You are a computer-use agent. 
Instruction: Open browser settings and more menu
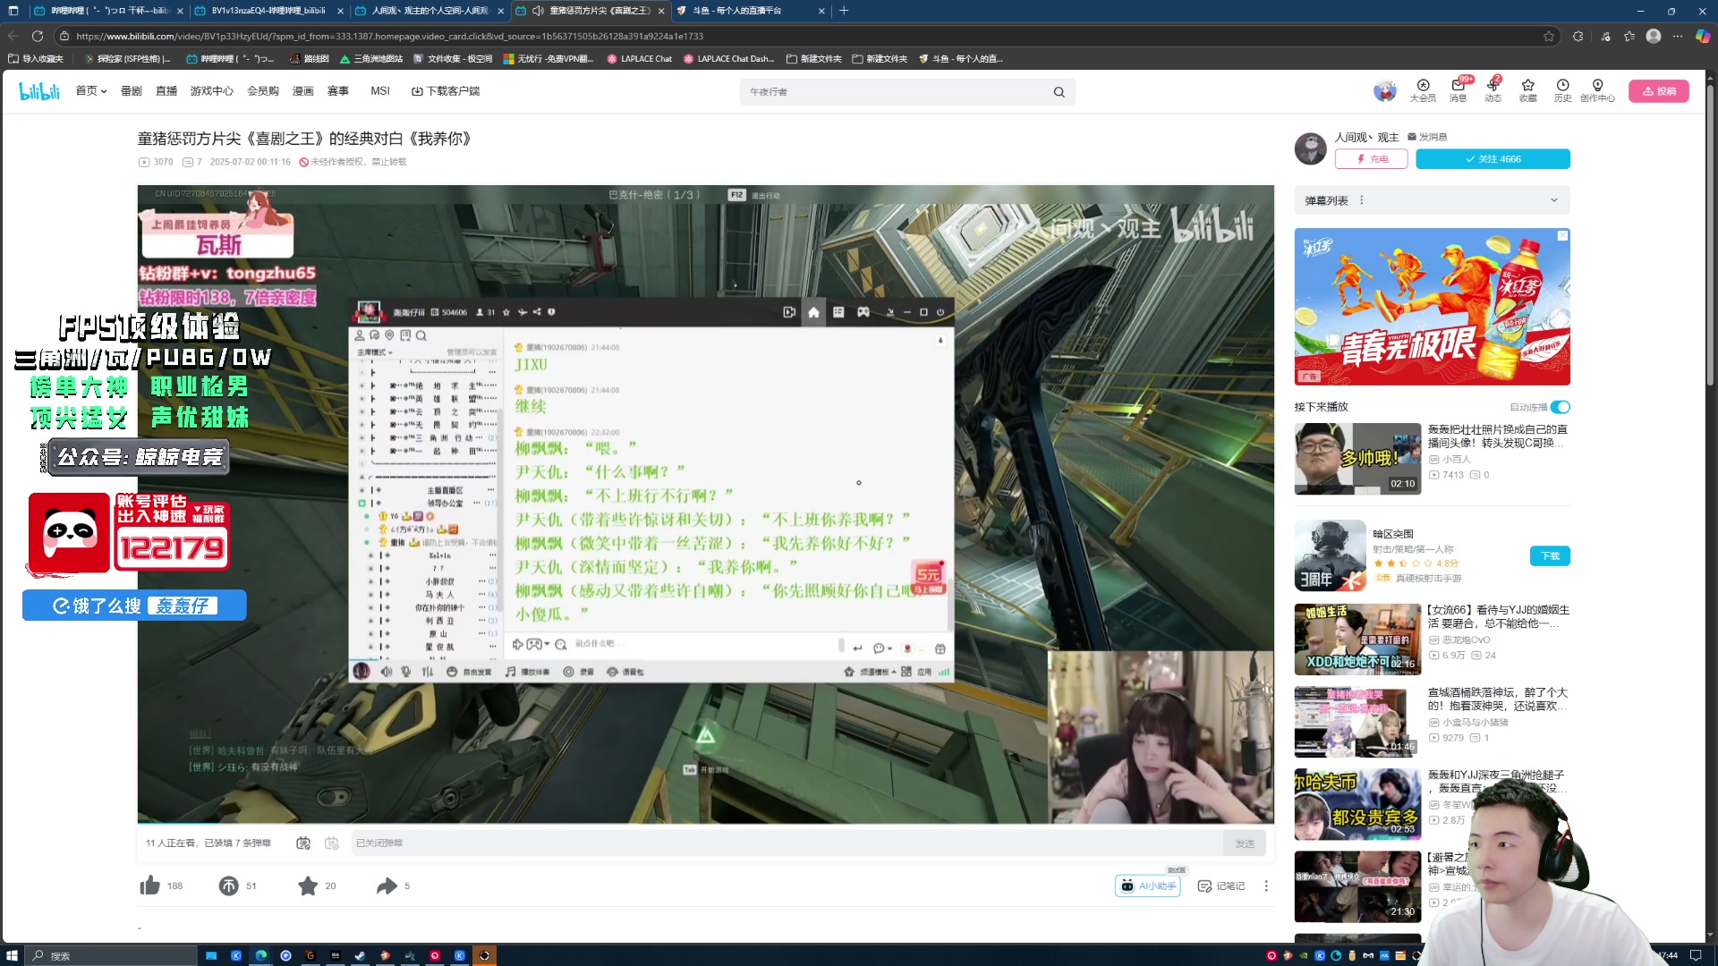pyautogui.click(x=1678, y=36)
